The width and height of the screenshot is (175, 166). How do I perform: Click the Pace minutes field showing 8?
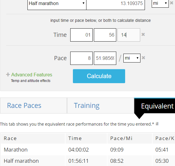(x=81, y=58)
